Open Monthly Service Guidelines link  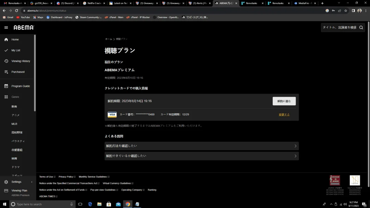coord(94,177)
